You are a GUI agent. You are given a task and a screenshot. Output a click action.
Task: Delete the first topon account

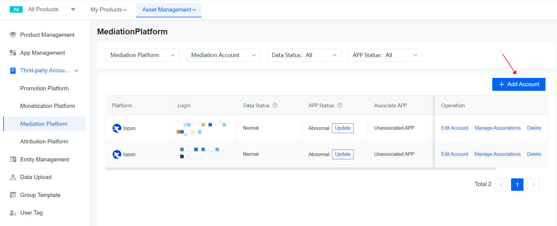click(534, 128)
